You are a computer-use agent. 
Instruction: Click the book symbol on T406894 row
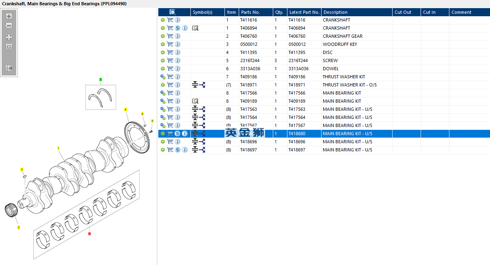pyautogui.click(x=195, y=28)
